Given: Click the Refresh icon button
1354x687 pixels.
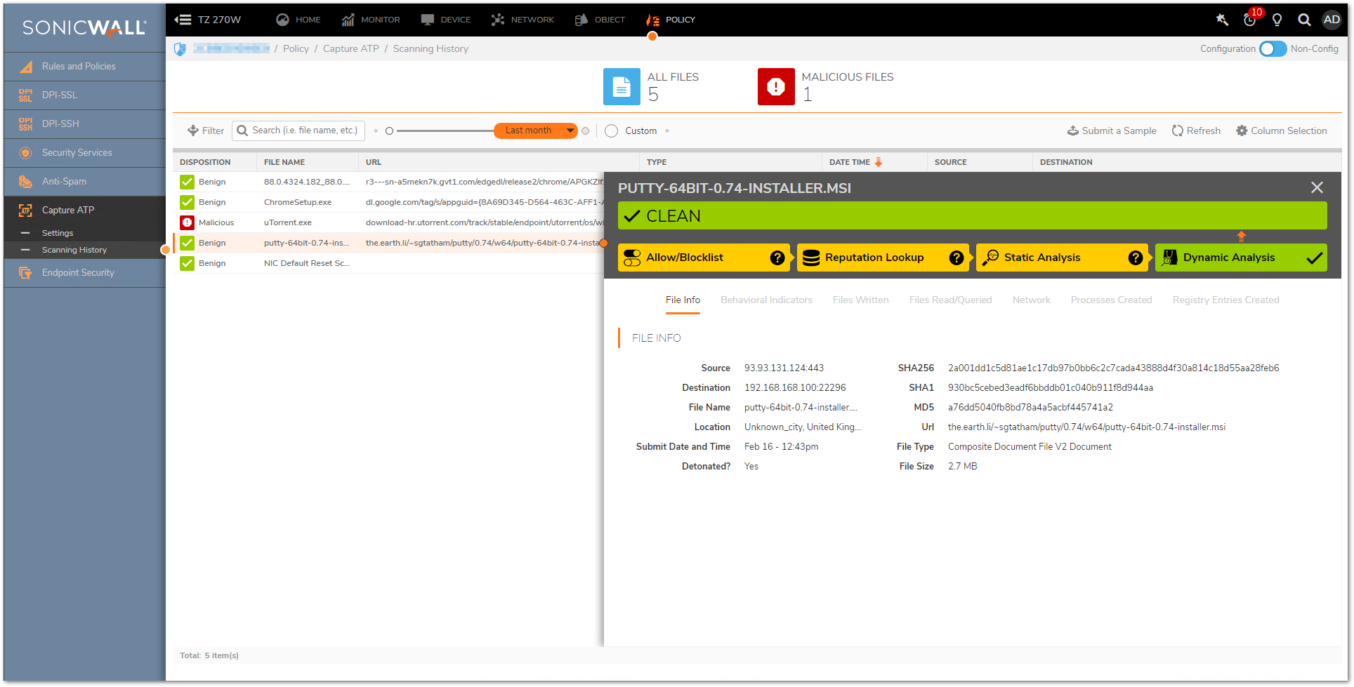Looking at the screenshot, I should click(x=1177, y=131).
